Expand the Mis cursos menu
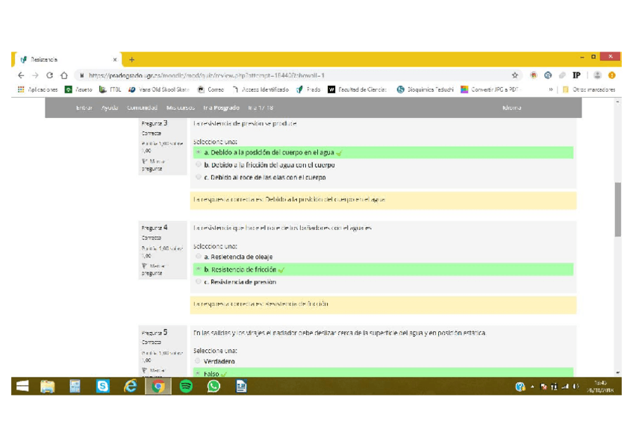Image resolution: width=633 pixels, height=447 pixels. pyautogui.click(x=180, y=108)
